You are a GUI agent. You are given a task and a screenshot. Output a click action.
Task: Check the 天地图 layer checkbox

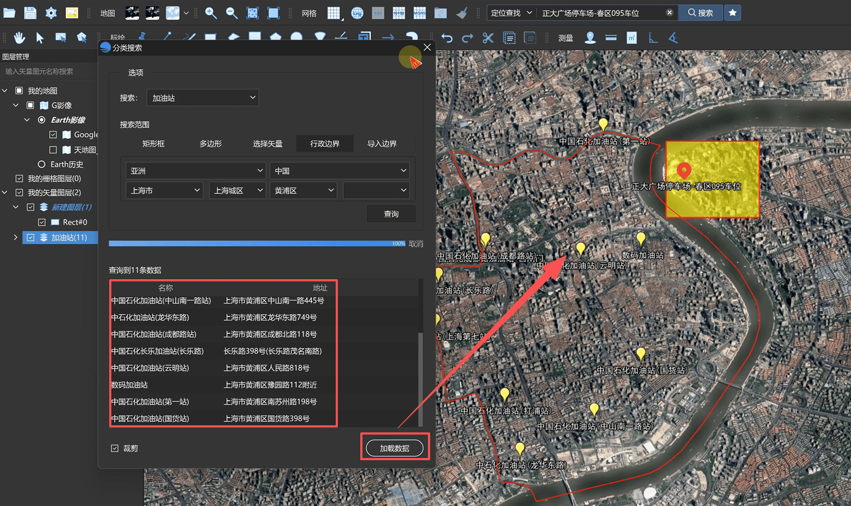pos(53,149)
